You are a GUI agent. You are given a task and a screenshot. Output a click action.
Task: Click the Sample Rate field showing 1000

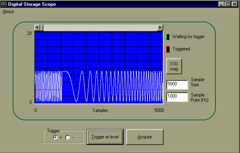177,97
